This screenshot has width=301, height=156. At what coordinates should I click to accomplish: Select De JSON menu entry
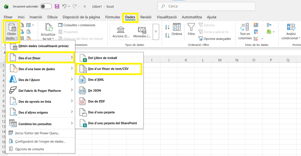point(109,90)
